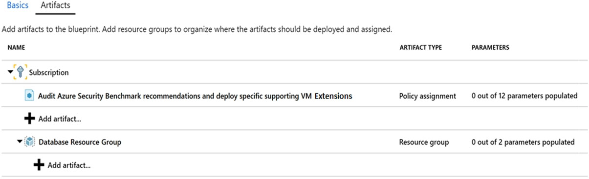Switch to the Basics tab
The height and width of the screenshot is (179, 589).
[x=18, y=5]
